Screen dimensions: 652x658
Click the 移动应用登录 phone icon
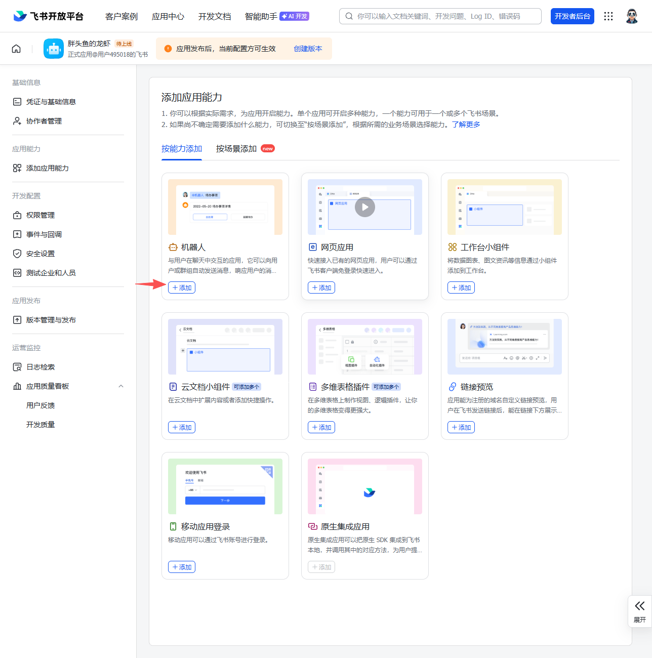click(x=173, y=526)
